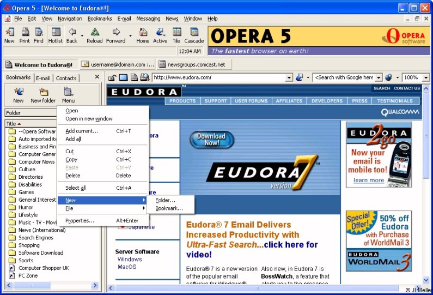Choose Select all in context menu

pyautogui.click(x=102, y=188)
